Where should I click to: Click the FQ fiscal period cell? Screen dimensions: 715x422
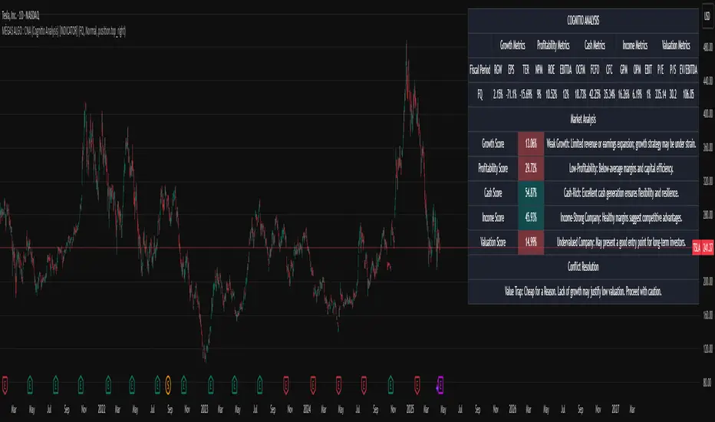coord(479,94)
